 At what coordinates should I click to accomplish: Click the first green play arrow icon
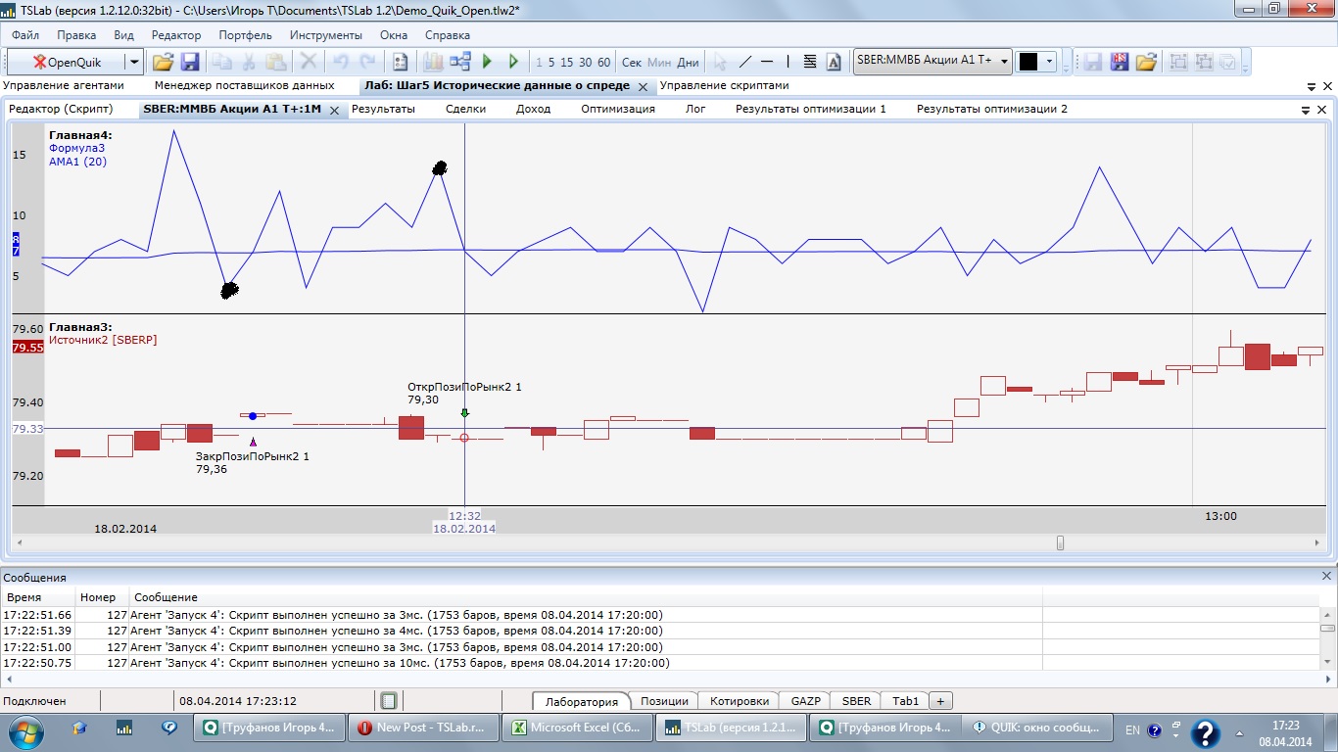[x=487, y=62]
